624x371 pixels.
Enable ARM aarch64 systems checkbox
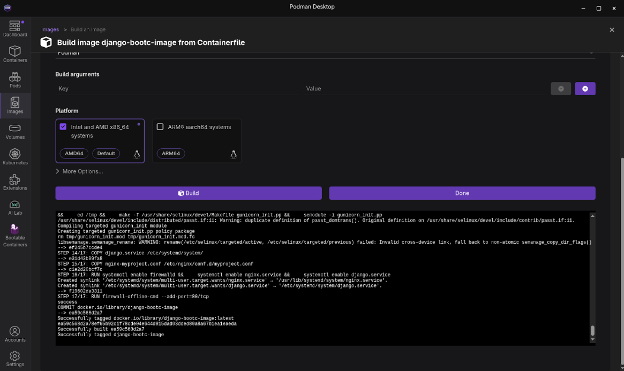pos(160,127)
